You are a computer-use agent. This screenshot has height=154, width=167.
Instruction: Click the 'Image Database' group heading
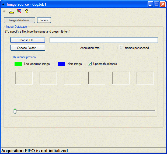point(16,27)
